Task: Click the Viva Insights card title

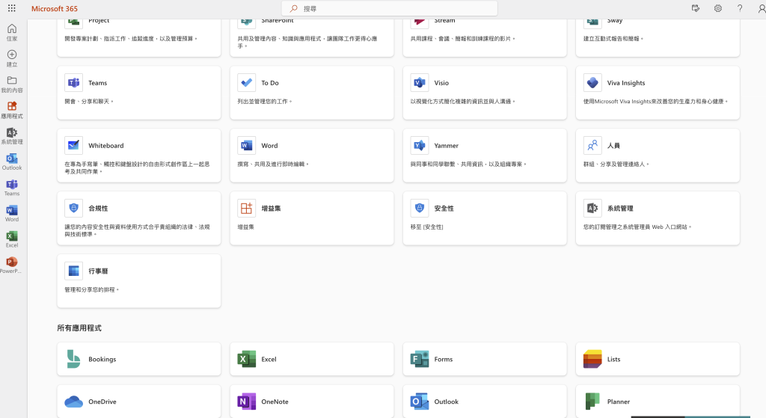Action: point(626,83)
